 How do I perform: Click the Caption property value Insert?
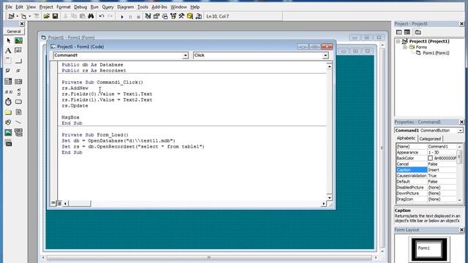coord(442,170)
